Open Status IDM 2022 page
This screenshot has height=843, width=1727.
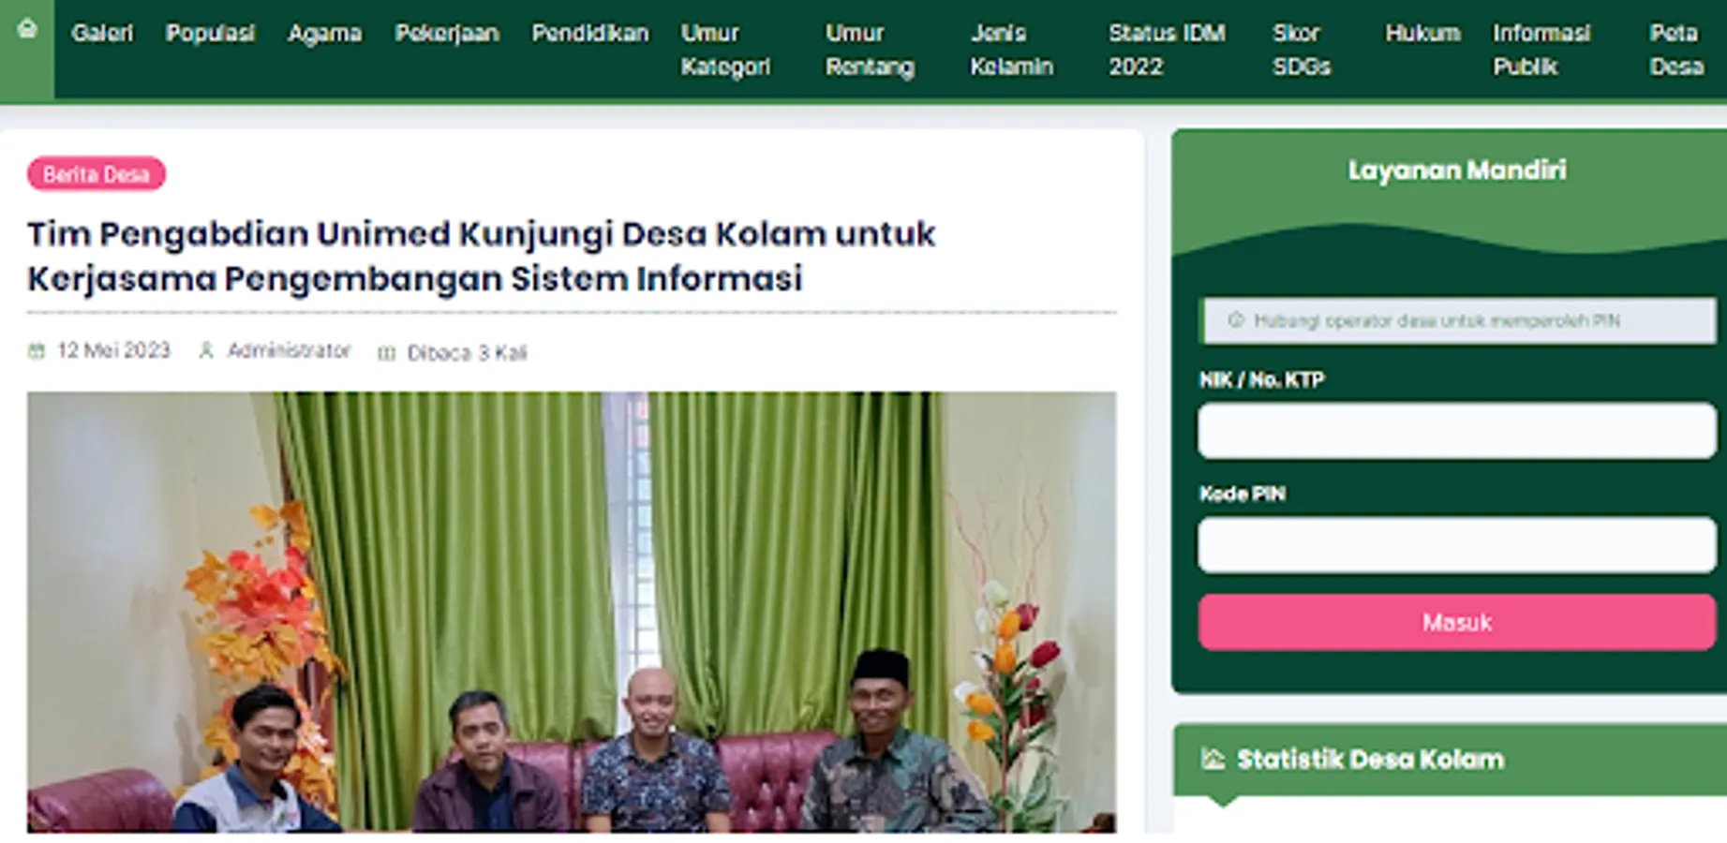(x=1167, y=50)
